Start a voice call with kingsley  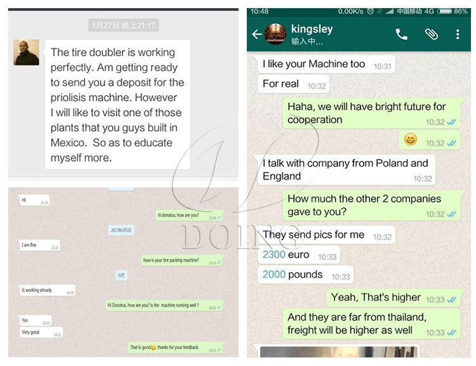(x=401, y=34)
